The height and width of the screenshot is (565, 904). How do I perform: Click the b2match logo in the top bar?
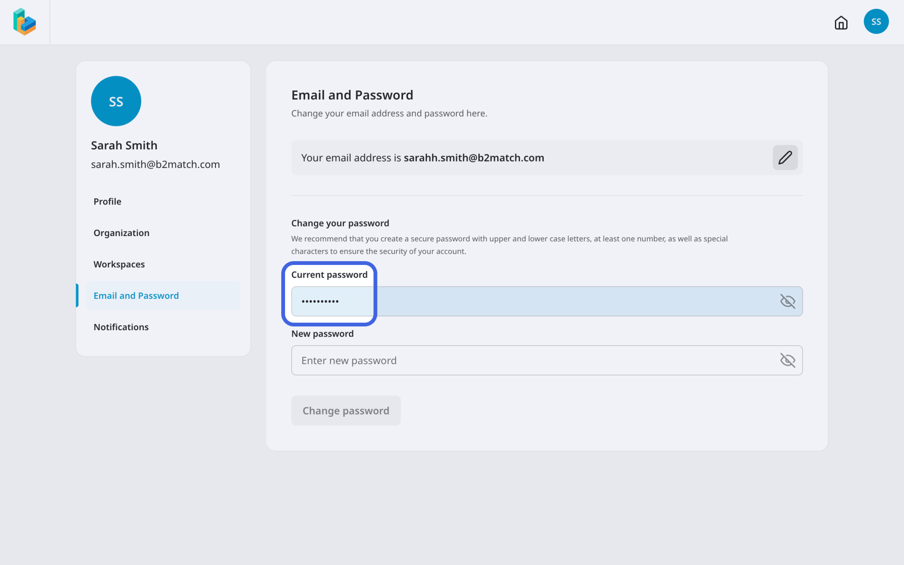25,22
